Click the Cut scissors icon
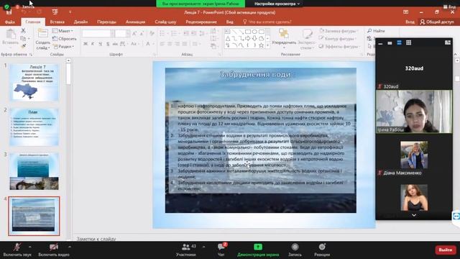Image resolution: width=460 pixels, height=259 pixels. click(24, 30)
